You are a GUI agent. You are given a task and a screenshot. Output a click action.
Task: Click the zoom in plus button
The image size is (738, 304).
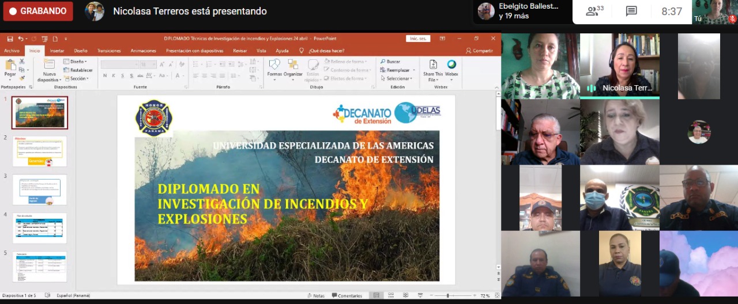coord(475,295)
